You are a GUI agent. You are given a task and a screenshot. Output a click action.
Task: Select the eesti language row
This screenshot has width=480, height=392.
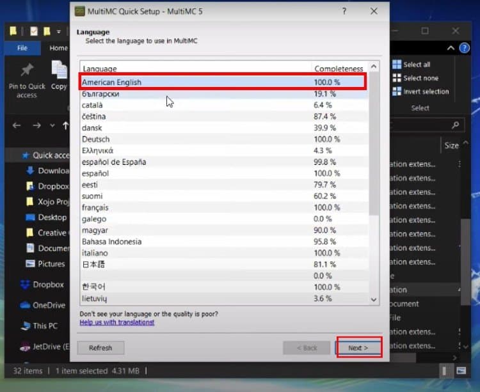pyautogui.click(x=225, y=185)
